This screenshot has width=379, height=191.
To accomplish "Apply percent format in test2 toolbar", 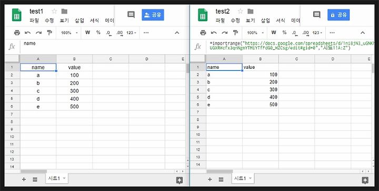I will point(284,33).
